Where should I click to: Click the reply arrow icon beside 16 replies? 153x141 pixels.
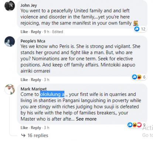point(23,135)
